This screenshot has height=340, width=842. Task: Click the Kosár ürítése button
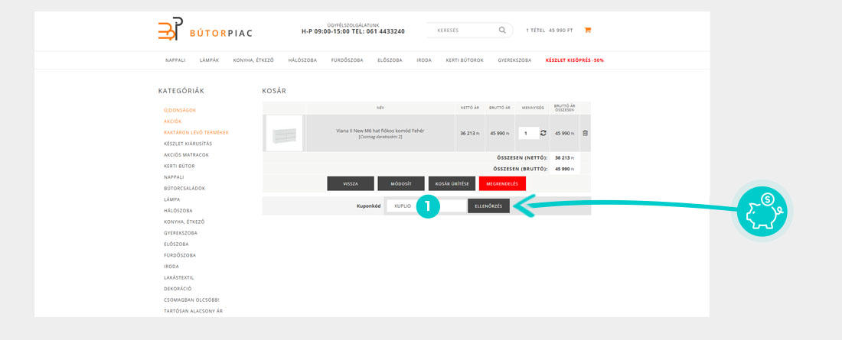click(x=452, y=183)
